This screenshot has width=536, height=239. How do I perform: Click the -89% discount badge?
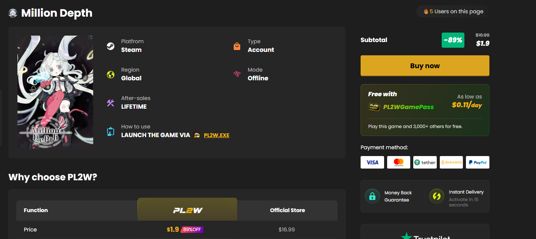[453, 40]
